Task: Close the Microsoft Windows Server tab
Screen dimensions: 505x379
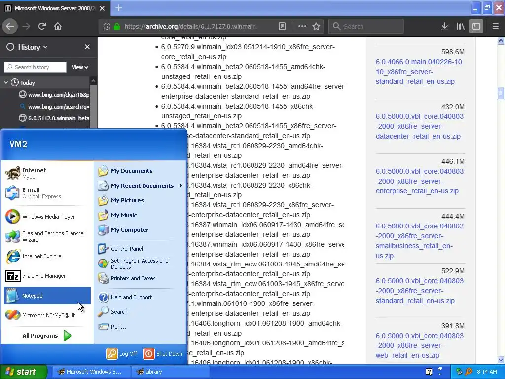Action: click(102, 8)
